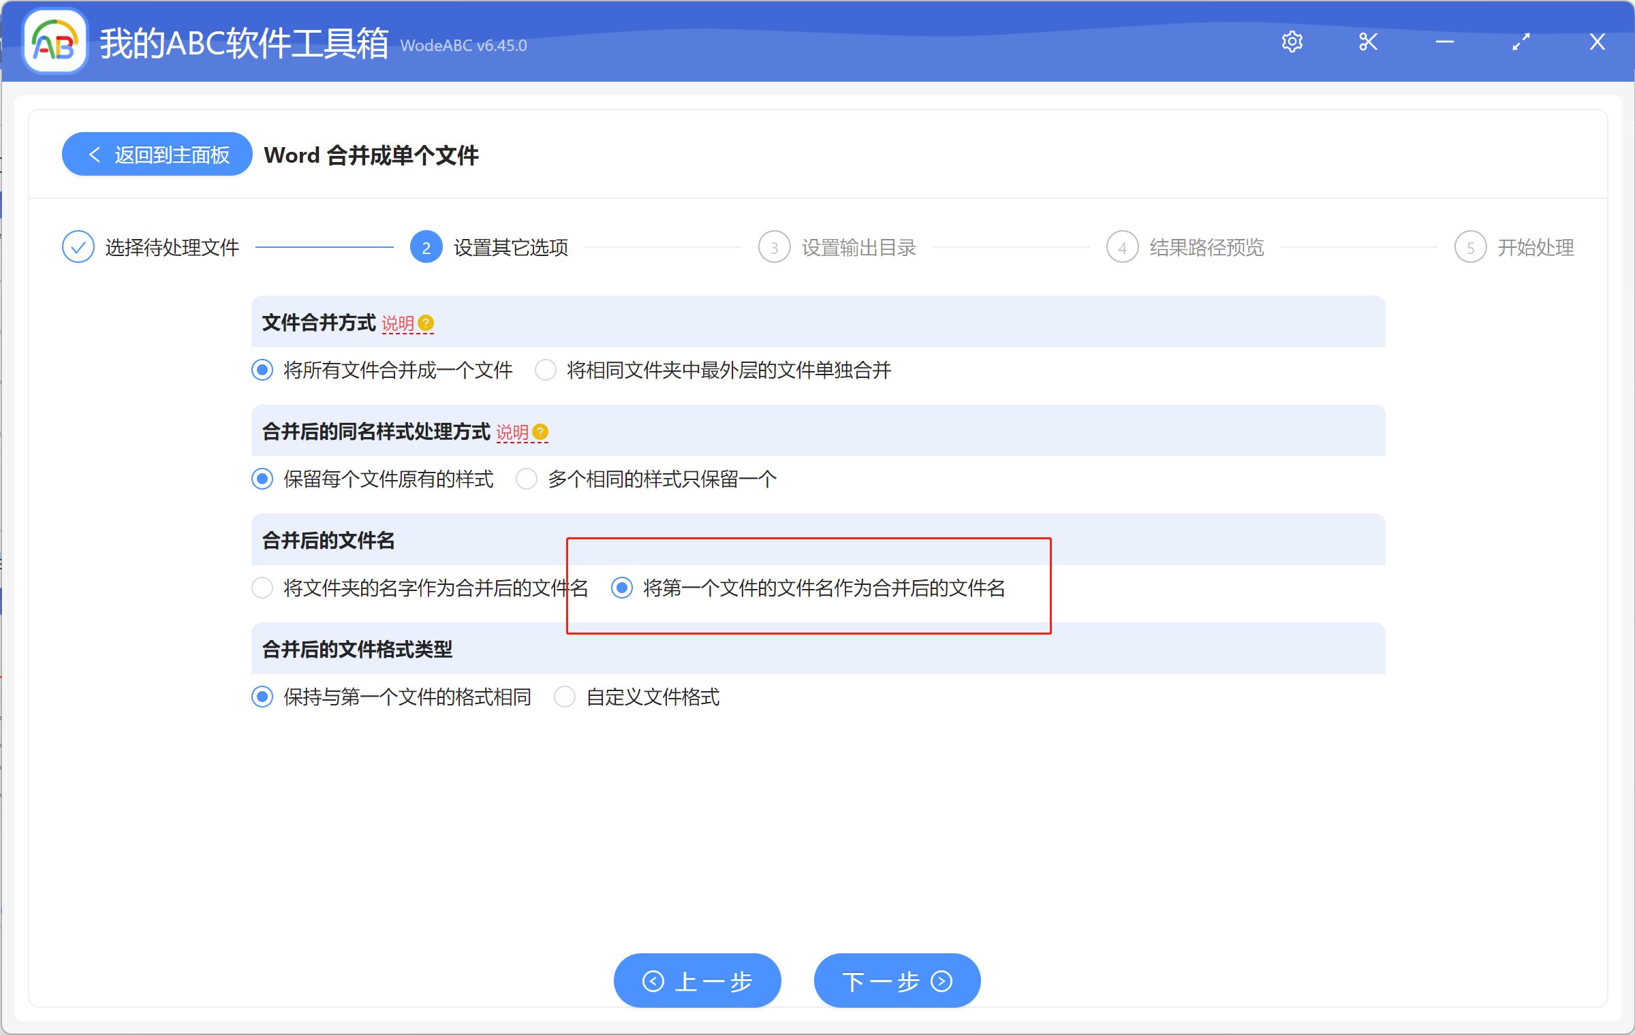Click the scissors screenshot icon in title bar
The image size is (1635, 1035).
click(1368, 42)
